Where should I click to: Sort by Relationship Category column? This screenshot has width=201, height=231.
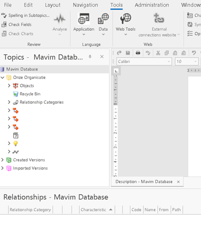(30, 210)
